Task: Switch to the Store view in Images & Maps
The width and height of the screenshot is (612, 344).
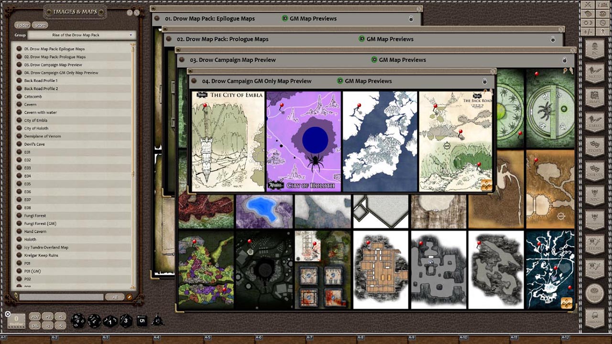Action: [40, 25]
